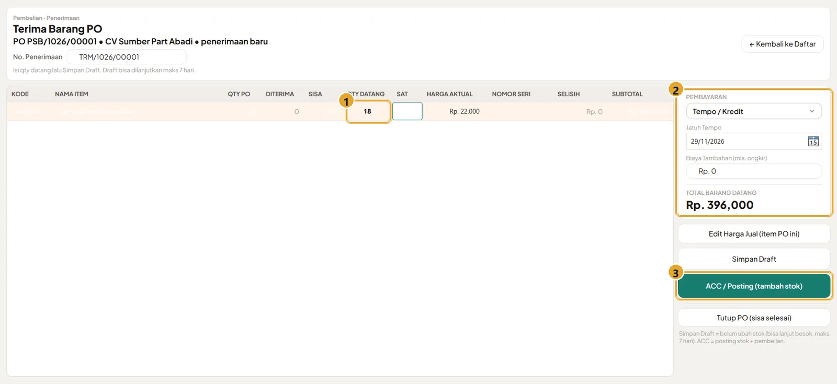The width and height of the screenshot is (837, 384).
Task: Close the PO with Tutup PO button
Action: click(754, 318)
